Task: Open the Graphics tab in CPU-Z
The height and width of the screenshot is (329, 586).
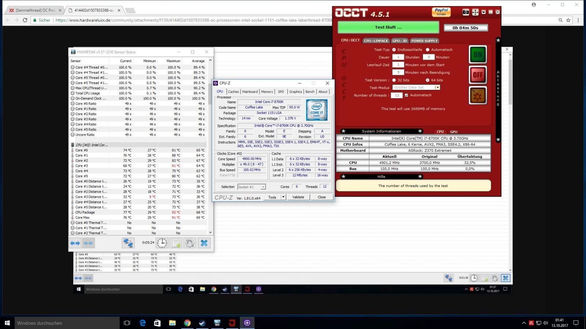Action: pos(296,92)
